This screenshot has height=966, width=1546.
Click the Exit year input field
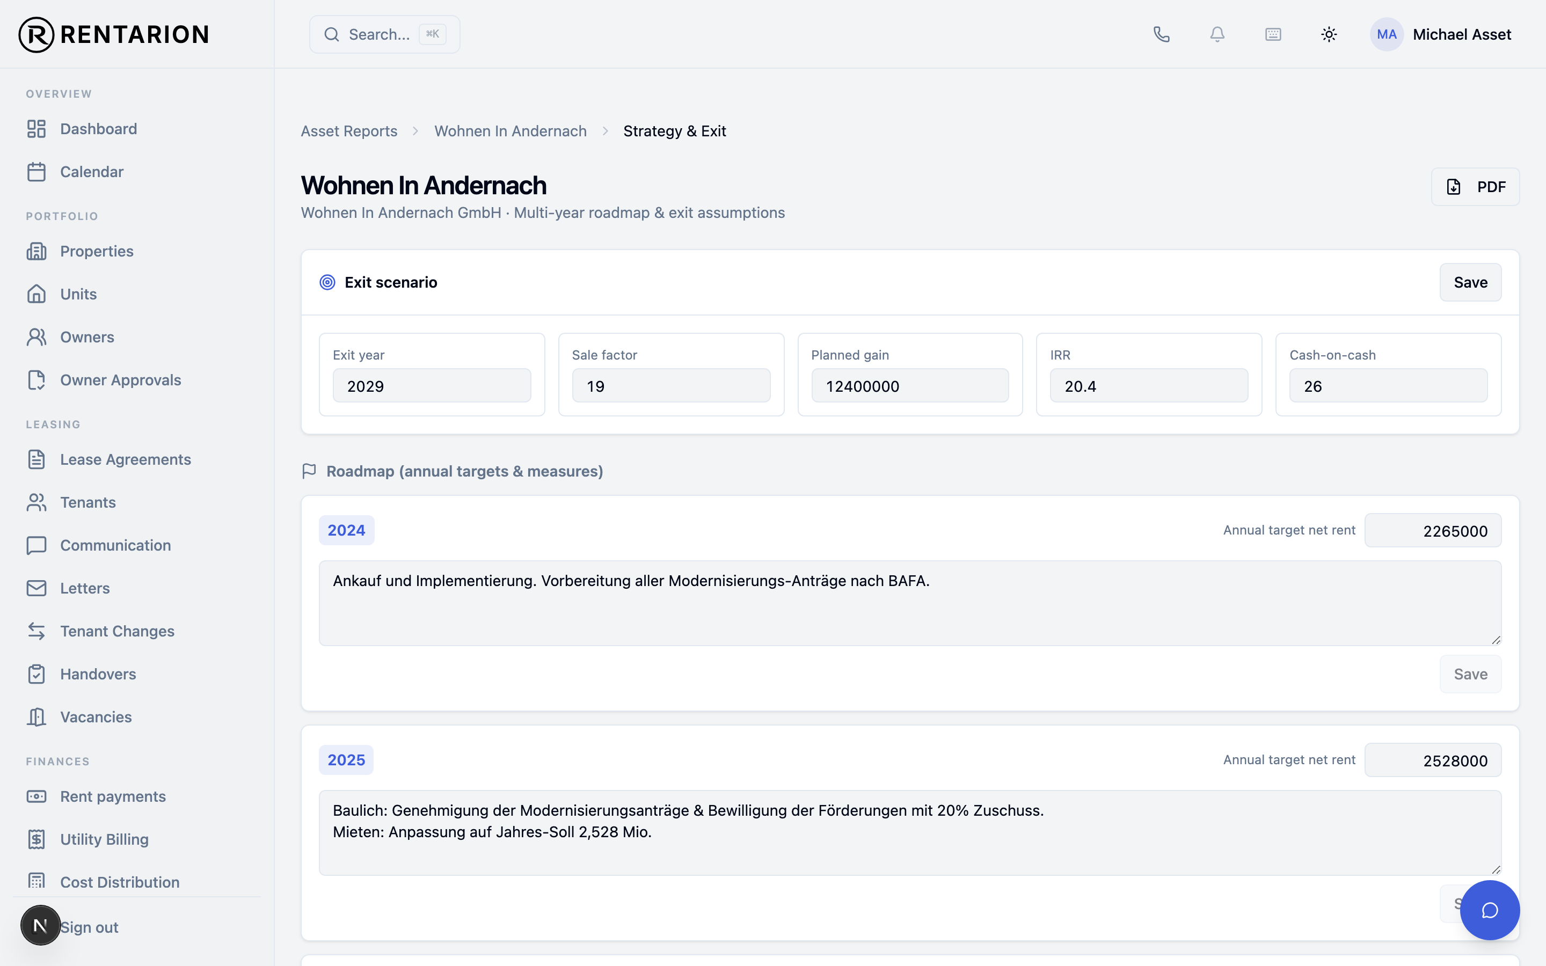click(432, 385)
